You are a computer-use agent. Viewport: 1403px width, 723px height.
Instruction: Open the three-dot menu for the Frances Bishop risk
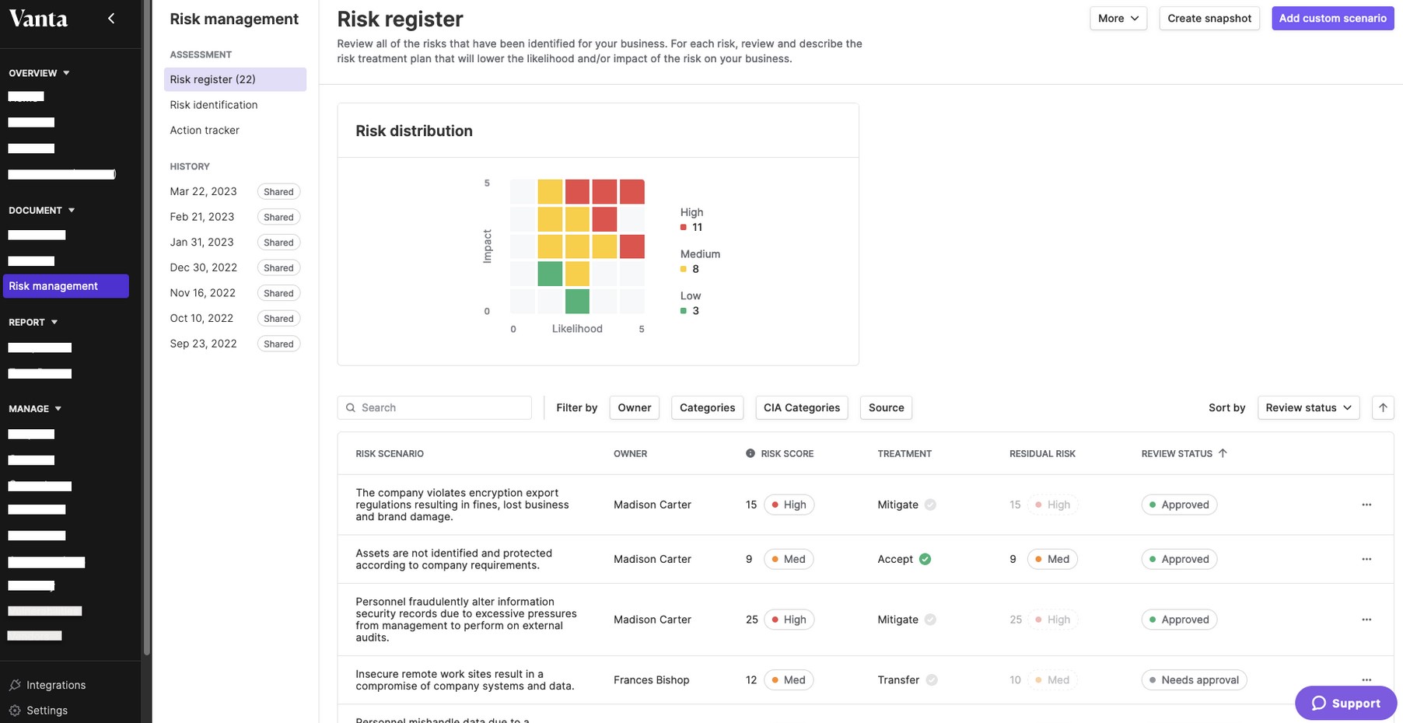pyautogui.click(x=1366, y=679)
